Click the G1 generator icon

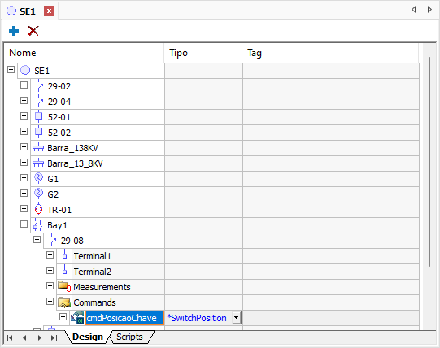[x=38, y=178]
